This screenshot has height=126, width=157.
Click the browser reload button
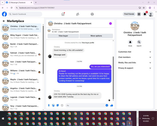pos(12,8)
